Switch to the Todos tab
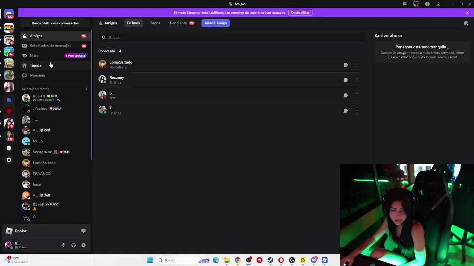 point(155,23)
